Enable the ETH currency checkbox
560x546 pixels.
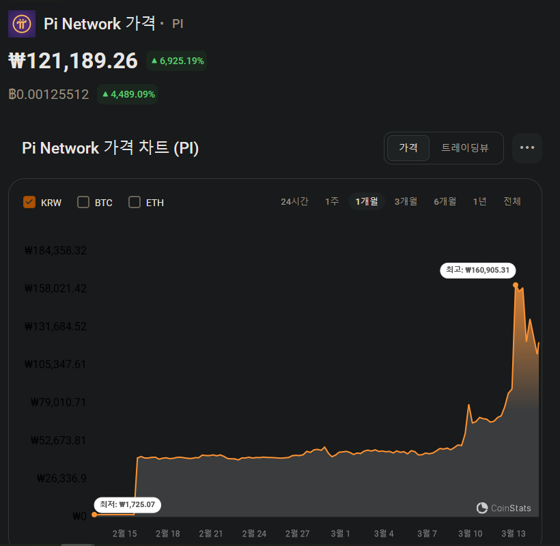[x=135, y=202]
